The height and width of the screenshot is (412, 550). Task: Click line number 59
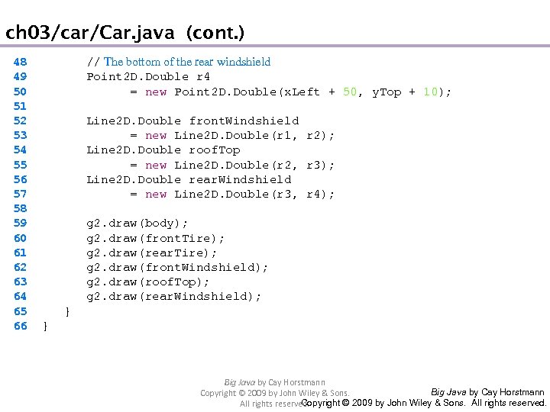pos(20,223)
